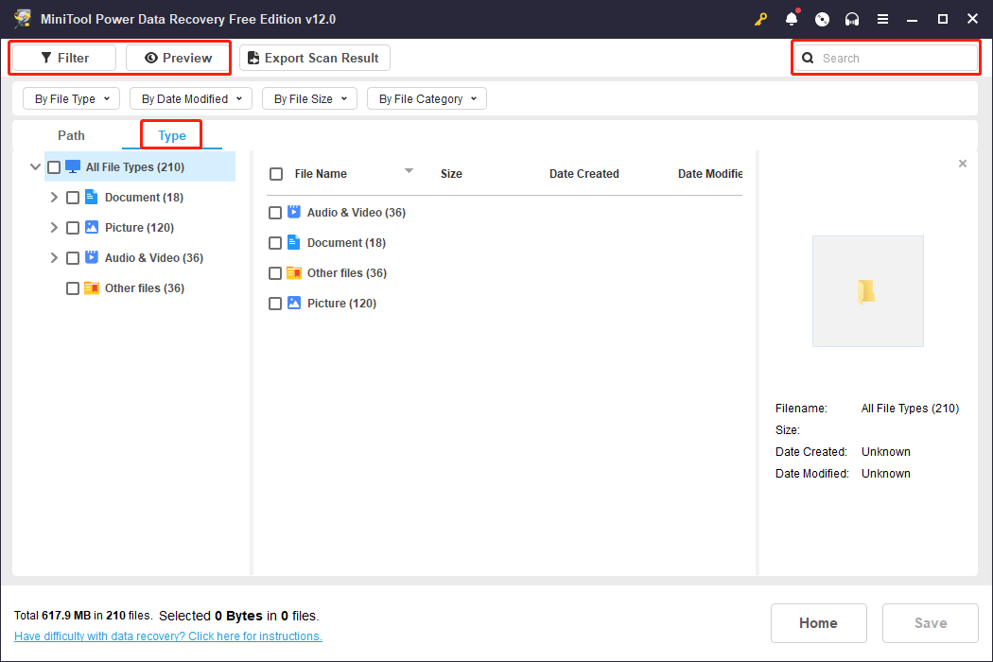Open the hamburger menu
This screenshot has width=993, height=662.
(882, 19)
